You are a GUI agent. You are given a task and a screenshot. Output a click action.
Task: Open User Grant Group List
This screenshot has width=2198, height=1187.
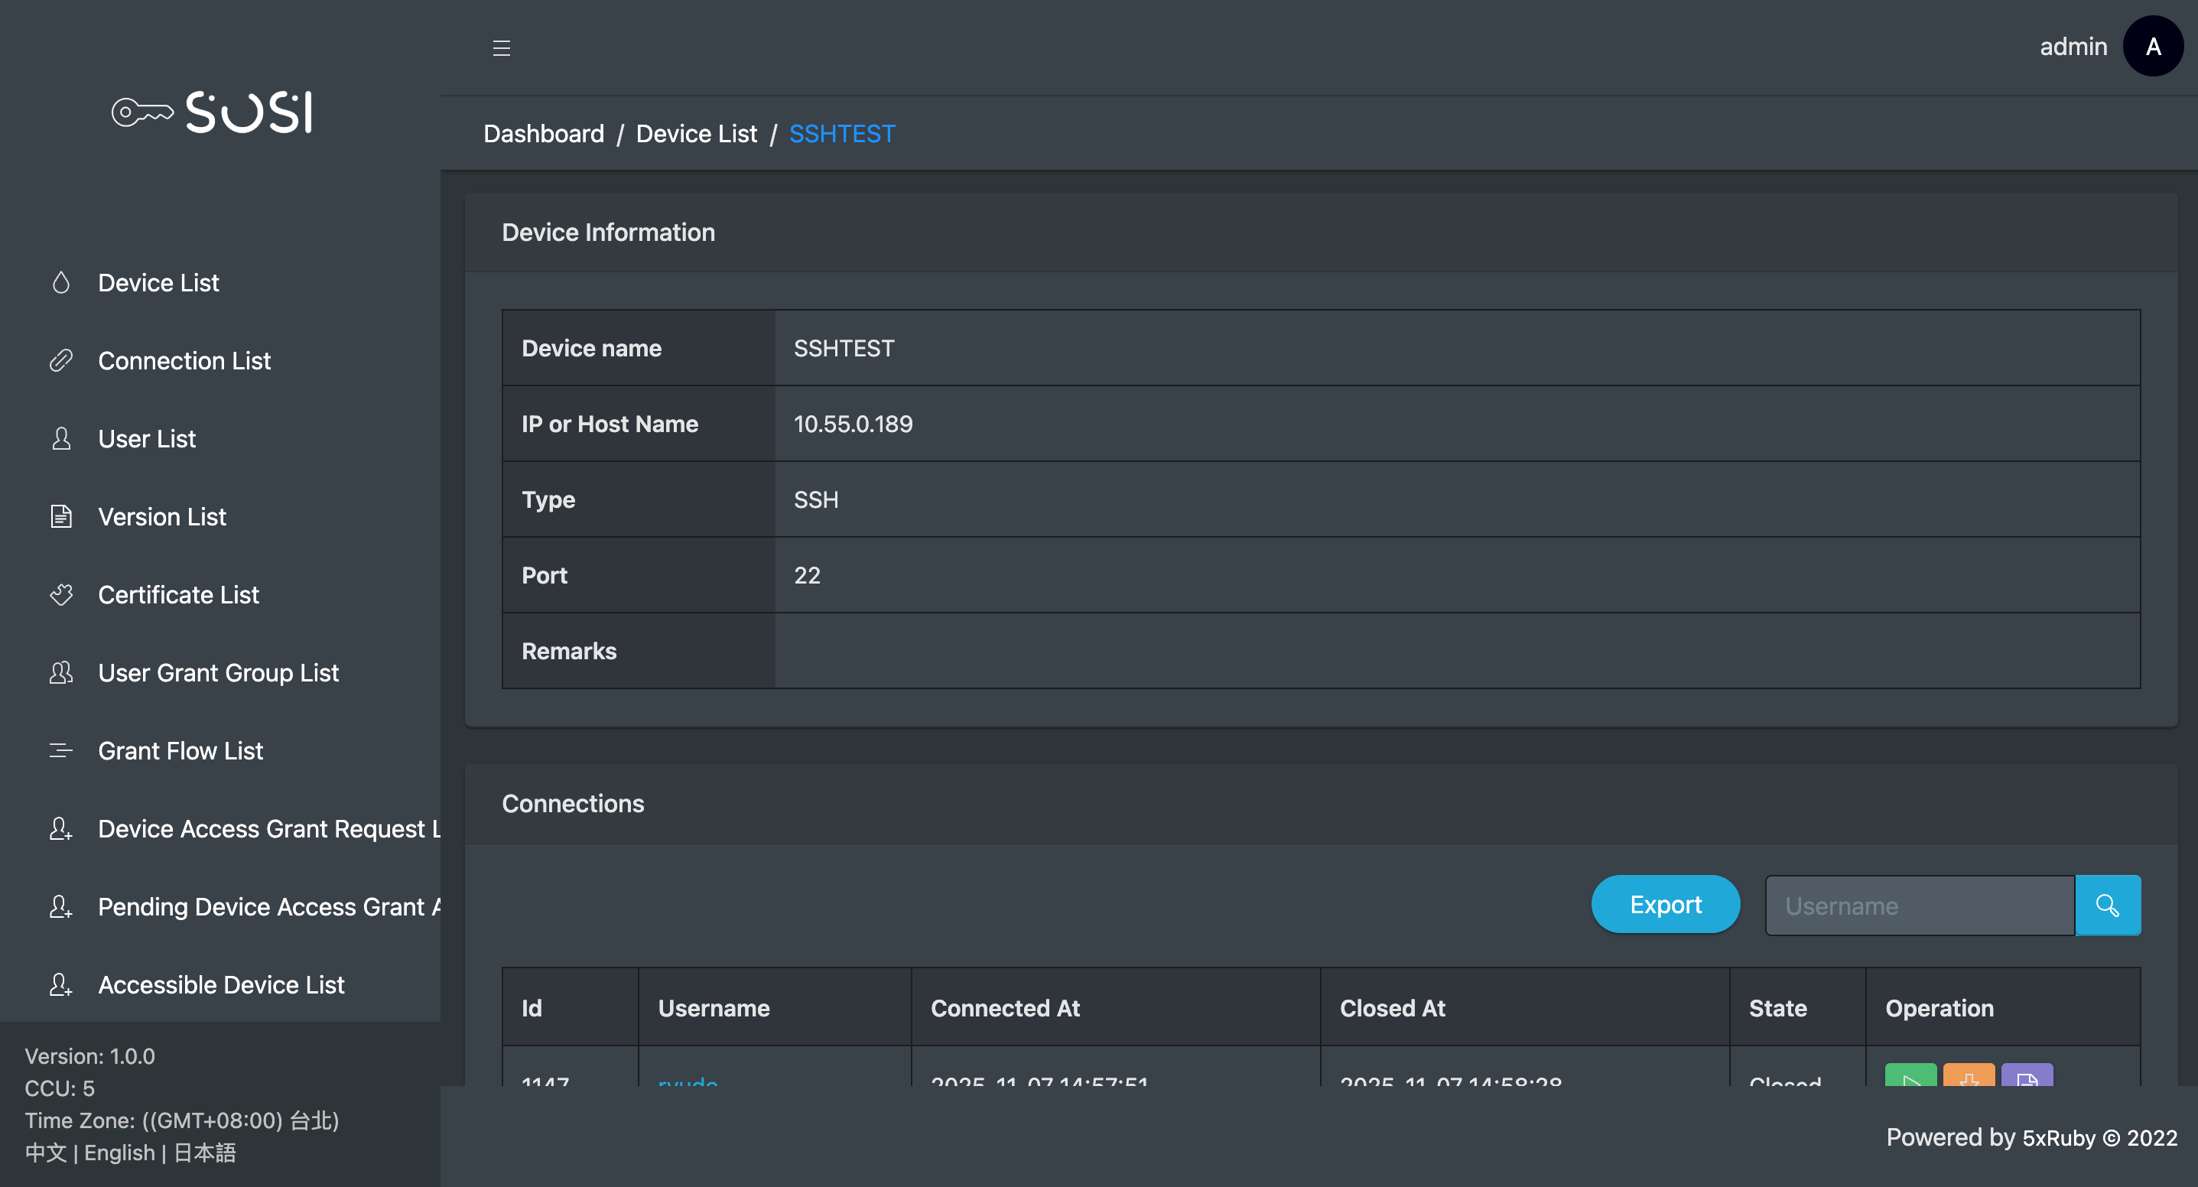pyautogui.click(x=217, y=672)
